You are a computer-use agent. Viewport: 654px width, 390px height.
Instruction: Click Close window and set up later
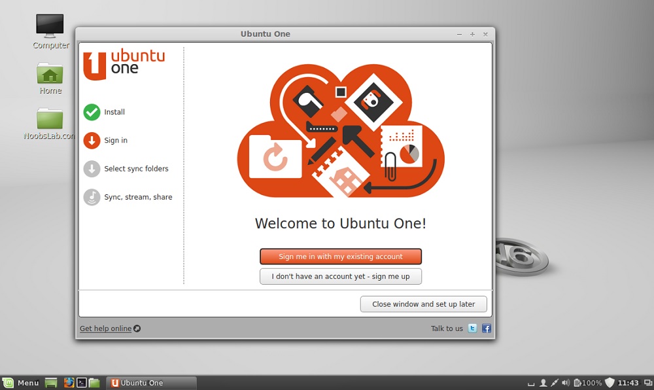click(x=423, y=304)
